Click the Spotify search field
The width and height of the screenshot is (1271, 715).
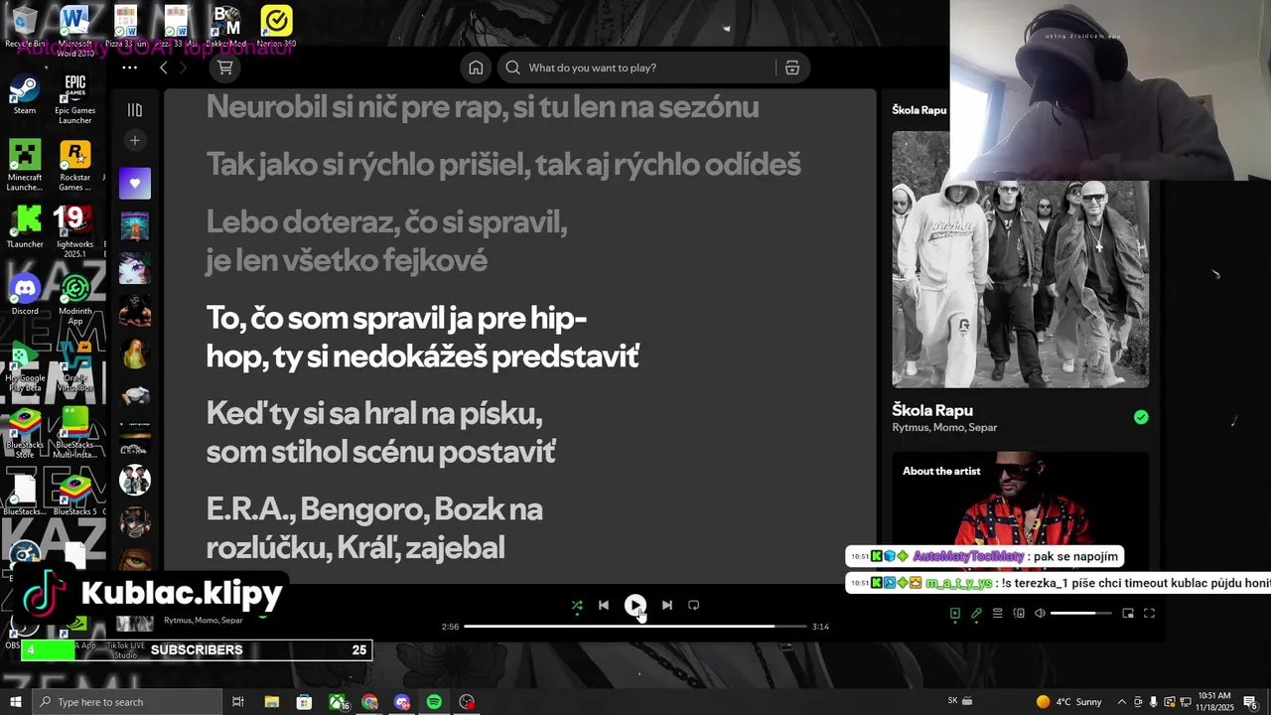click(635, 68)
